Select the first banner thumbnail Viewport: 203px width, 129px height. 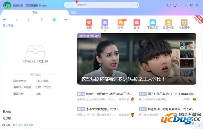(186, 45)
